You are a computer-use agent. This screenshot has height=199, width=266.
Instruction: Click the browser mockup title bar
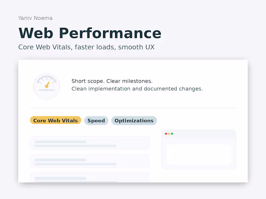click(x=199, y=133)
